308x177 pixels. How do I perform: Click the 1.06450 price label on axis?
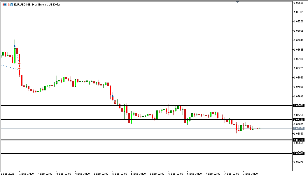pyautogui.click(x=299, y=153)
